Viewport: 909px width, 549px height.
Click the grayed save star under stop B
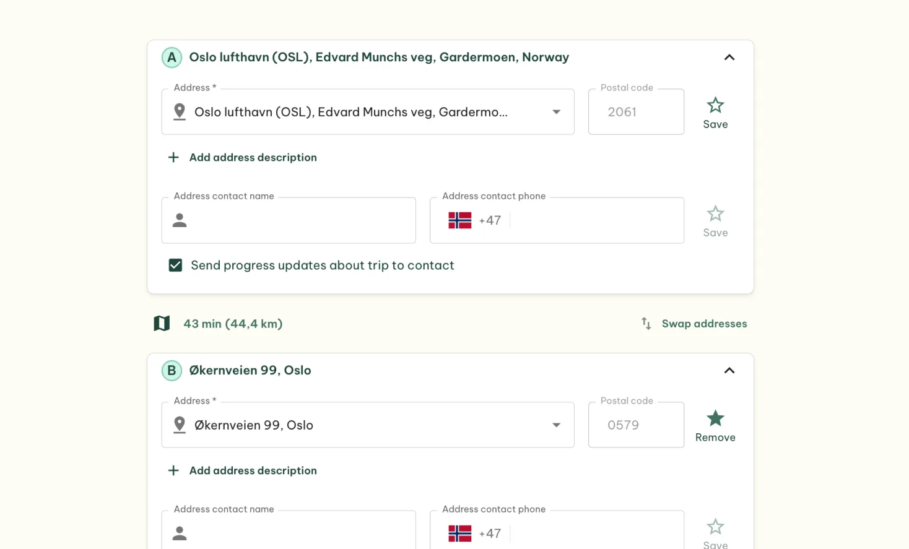click(x=715, y=526)
